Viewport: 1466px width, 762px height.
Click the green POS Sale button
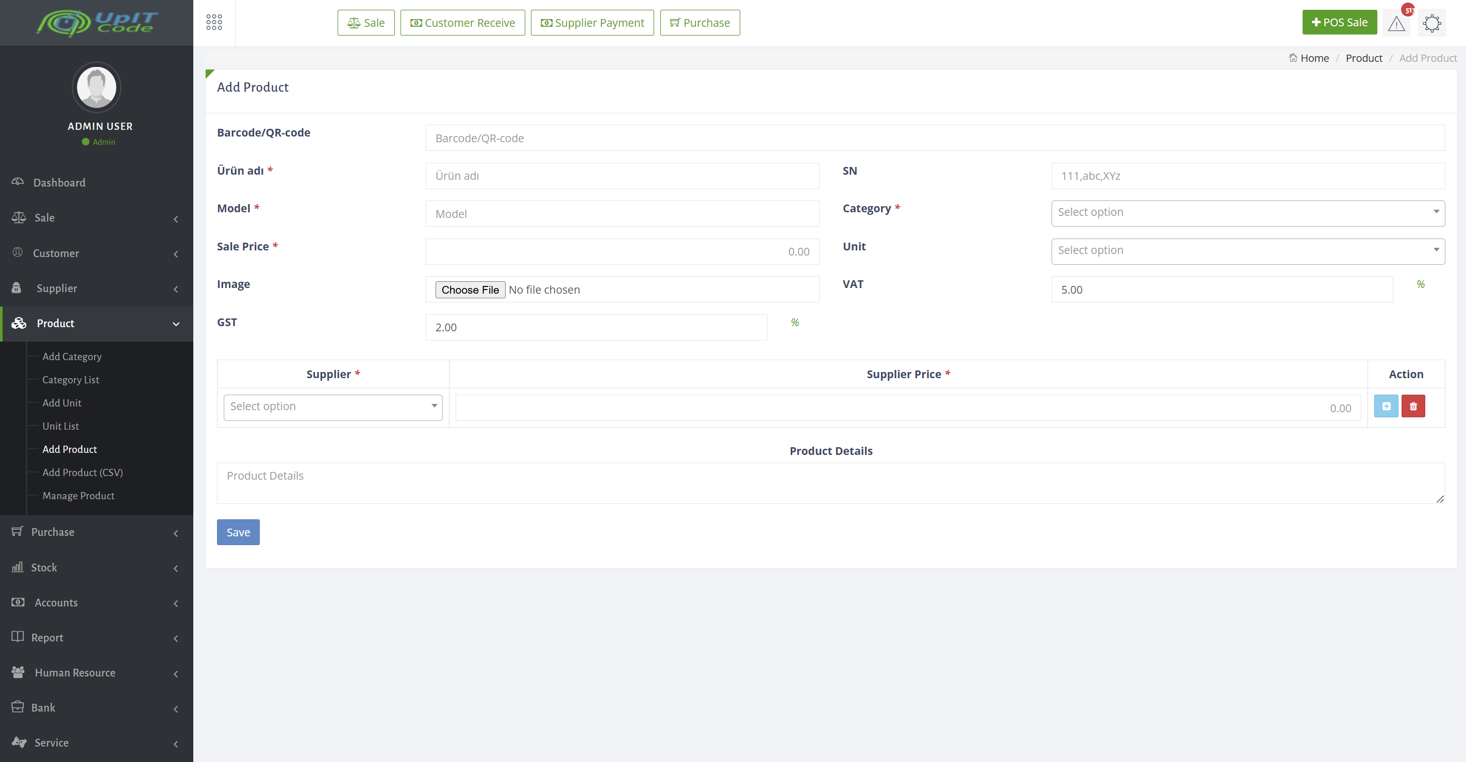pos(1339,22)
